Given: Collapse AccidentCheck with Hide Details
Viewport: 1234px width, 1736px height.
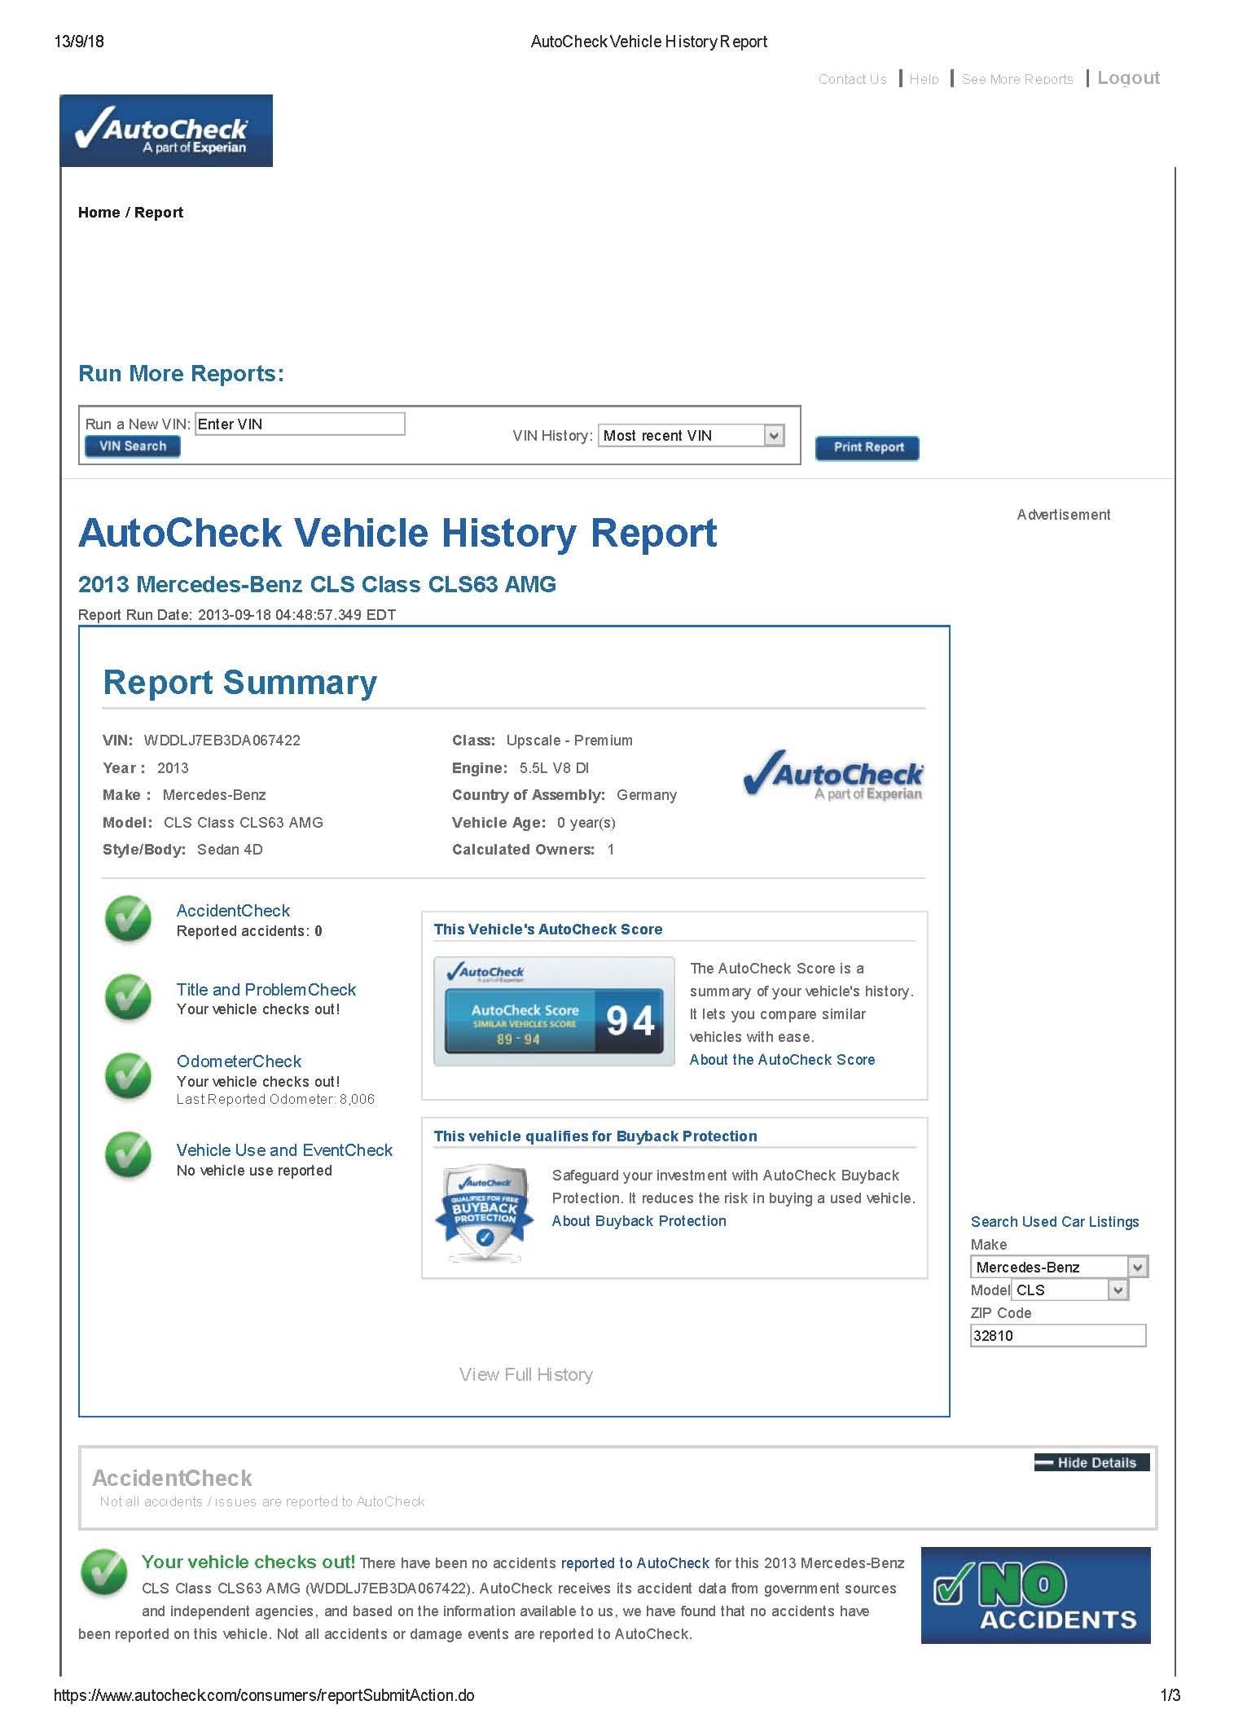Looking at the screenshot, I should click(x=1091, y=1462).
